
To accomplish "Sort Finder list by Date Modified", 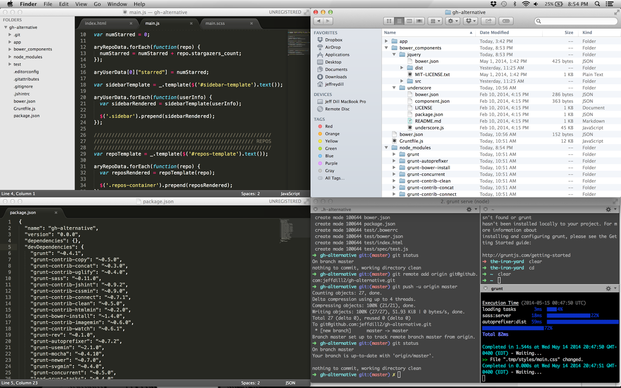I will (x=494, y=33).
